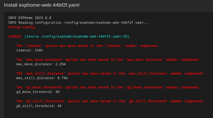Click the cyan source file path reference
This screenshot has height=118, width=213.
[77, 37]
